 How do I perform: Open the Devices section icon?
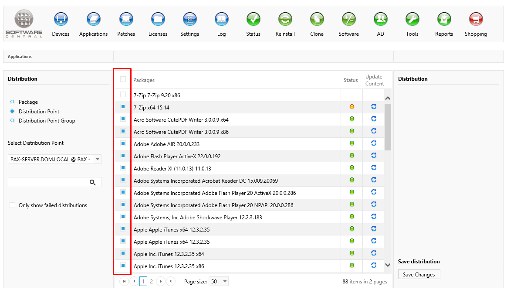tap(61, 20)
